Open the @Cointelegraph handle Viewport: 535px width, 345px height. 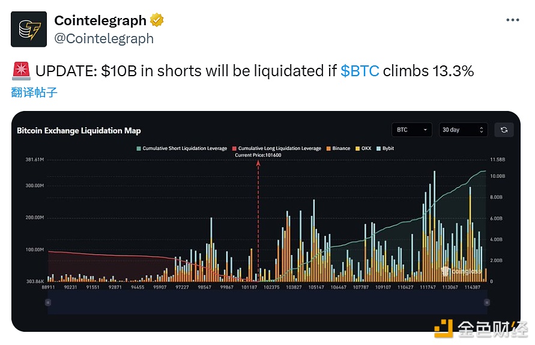pyautogui.click(x=104, y=38)
